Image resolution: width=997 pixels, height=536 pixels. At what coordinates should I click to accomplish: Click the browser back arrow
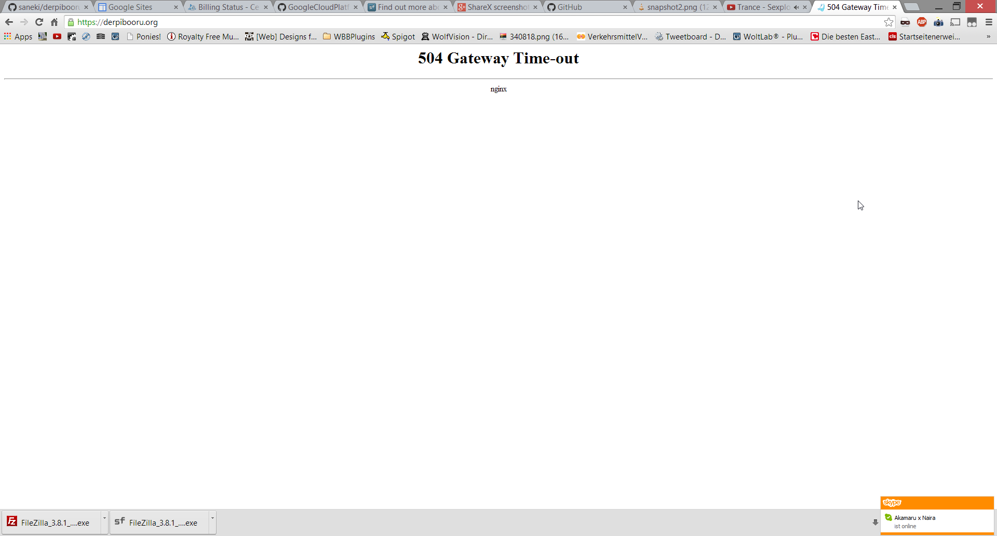pyautogui.click(x=9, y=22)
